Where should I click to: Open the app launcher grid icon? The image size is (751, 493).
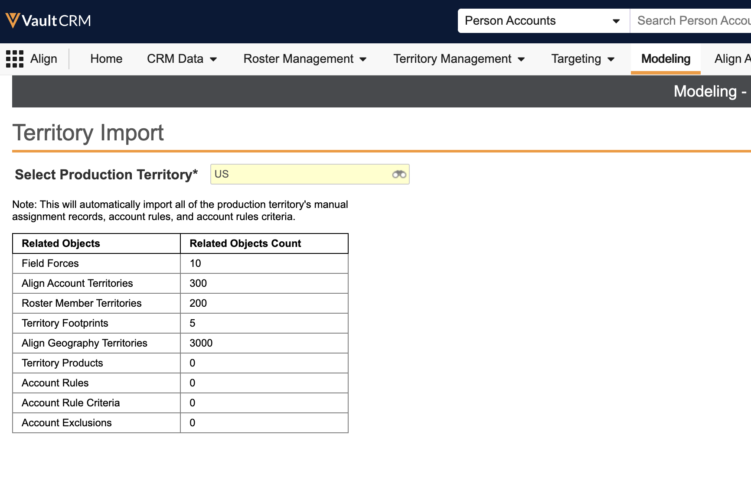[15, 59]
